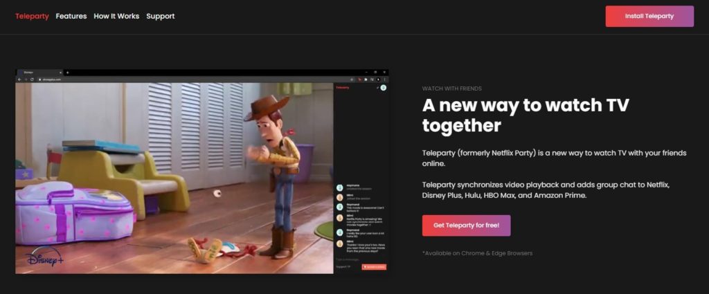The image size is (709, 294).
Task: Open a new tab with the plus icon
Action: (67, 72)
